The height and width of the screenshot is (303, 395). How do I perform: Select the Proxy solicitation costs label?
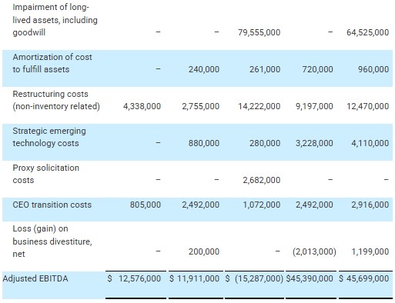coord(46,174)
